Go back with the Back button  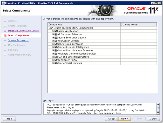click(112, 119)
